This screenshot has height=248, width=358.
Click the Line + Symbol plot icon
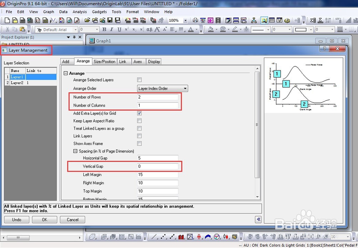172,237
